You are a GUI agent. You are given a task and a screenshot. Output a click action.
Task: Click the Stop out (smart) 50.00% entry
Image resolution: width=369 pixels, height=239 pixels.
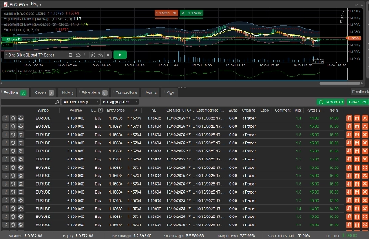[289, 236]
